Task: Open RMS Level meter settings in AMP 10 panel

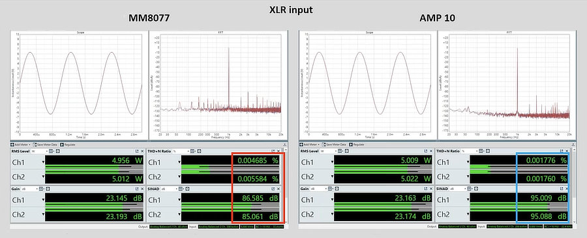Action: [340, 151]
